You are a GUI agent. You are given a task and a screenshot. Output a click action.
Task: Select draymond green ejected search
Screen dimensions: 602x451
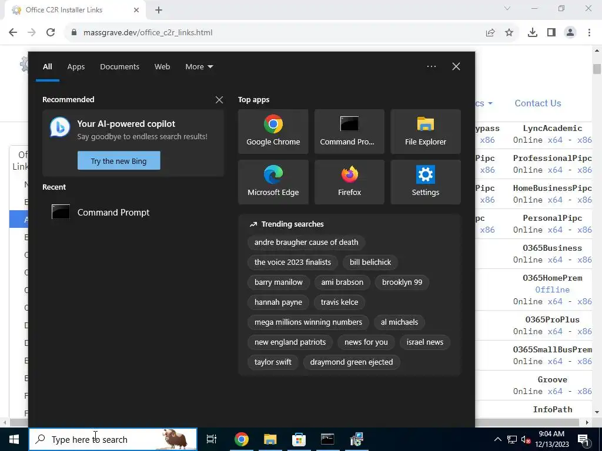[x=352, y=362]
